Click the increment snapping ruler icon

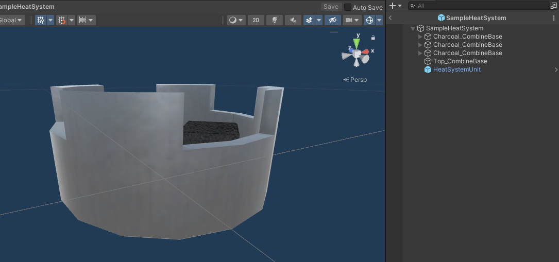(x=83, y=20)
